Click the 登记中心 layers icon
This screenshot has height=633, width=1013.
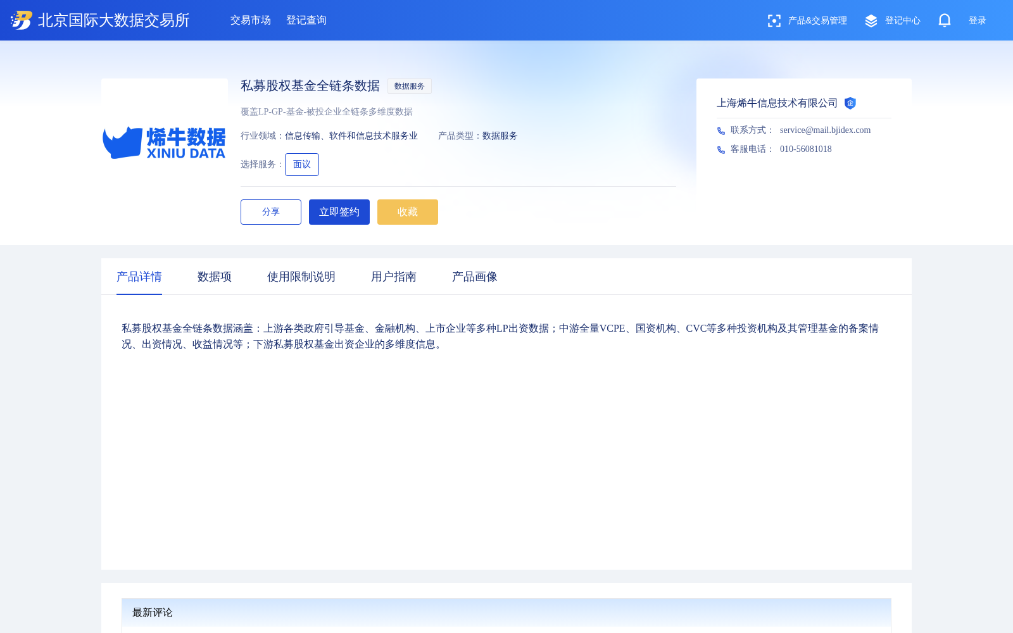tap(871, 21)
